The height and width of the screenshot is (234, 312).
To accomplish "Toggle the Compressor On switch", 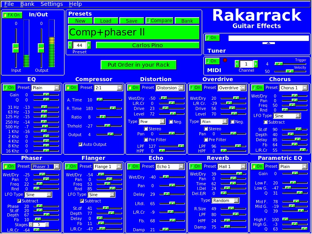I will [x=71, y=87].
